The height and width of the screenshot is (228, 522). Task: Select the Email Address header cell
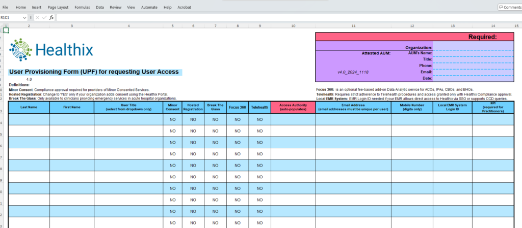pos(353,107)
